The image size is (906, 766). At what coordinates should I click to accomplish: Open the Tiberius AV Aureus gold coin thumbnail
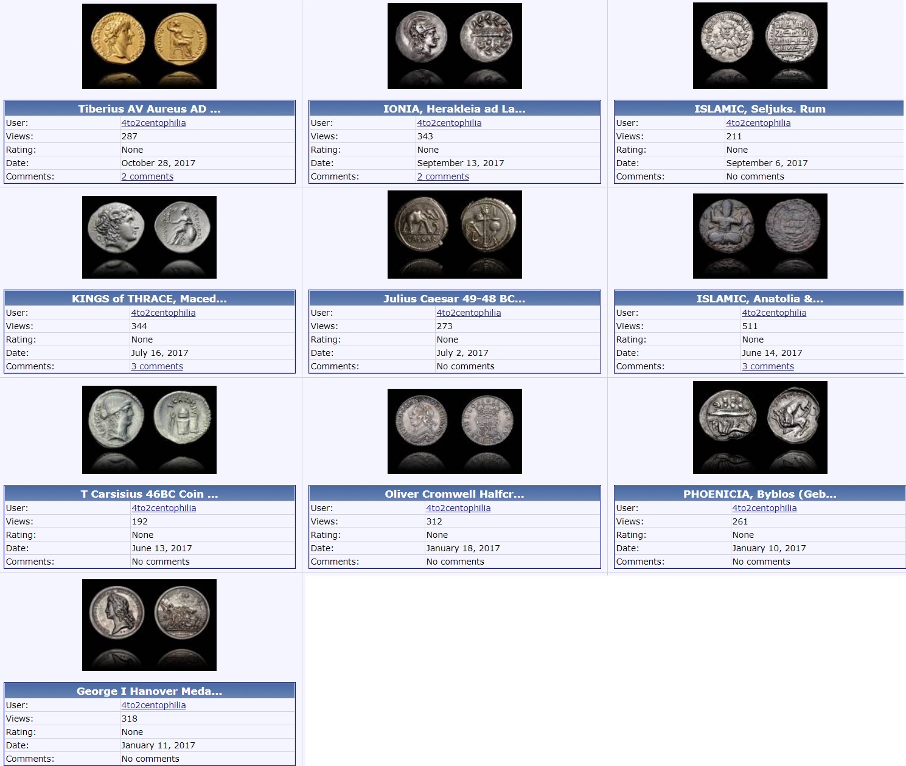pyautogui.click(x=149, y=46)
